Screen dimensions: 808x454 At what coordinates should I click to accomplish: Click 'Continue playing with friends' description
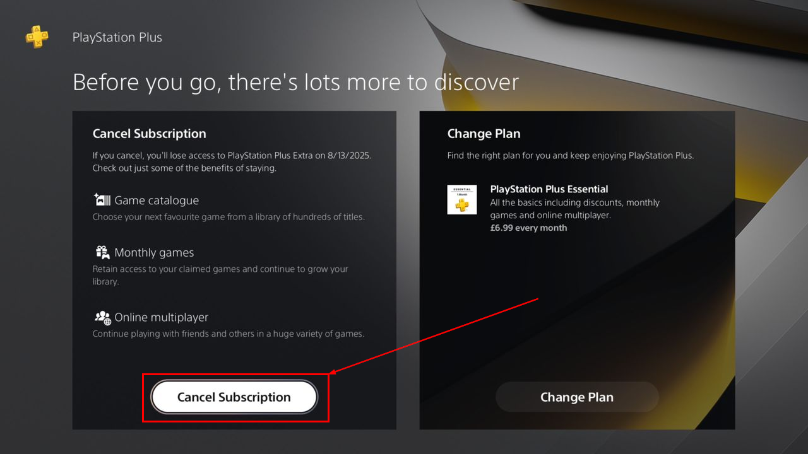229,334
